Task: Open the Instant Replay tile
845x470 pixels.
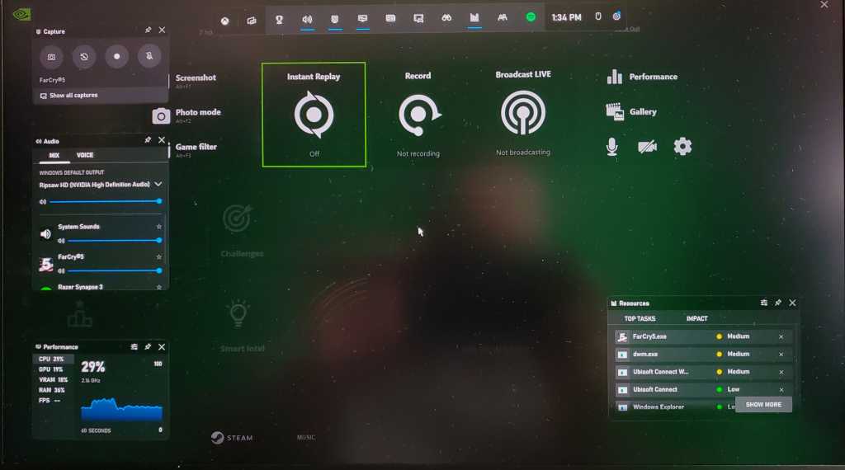Action: click(314, 115)
